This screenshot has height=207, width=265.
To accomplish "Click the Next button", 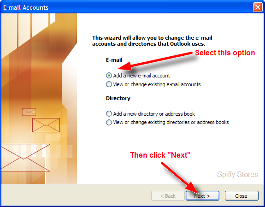I will [202, 196].
